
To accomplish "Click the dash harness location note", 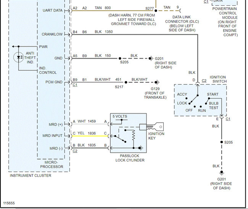I will (x=132, y=19).
